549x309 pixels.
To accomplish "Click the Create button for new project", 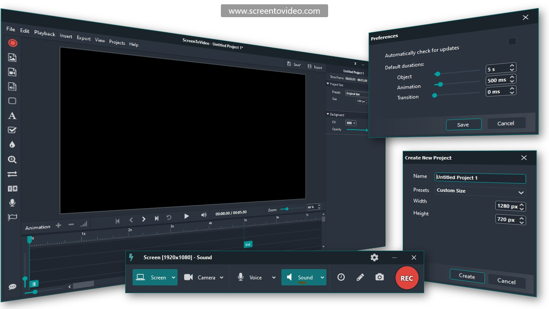I will tap(467, 276).
